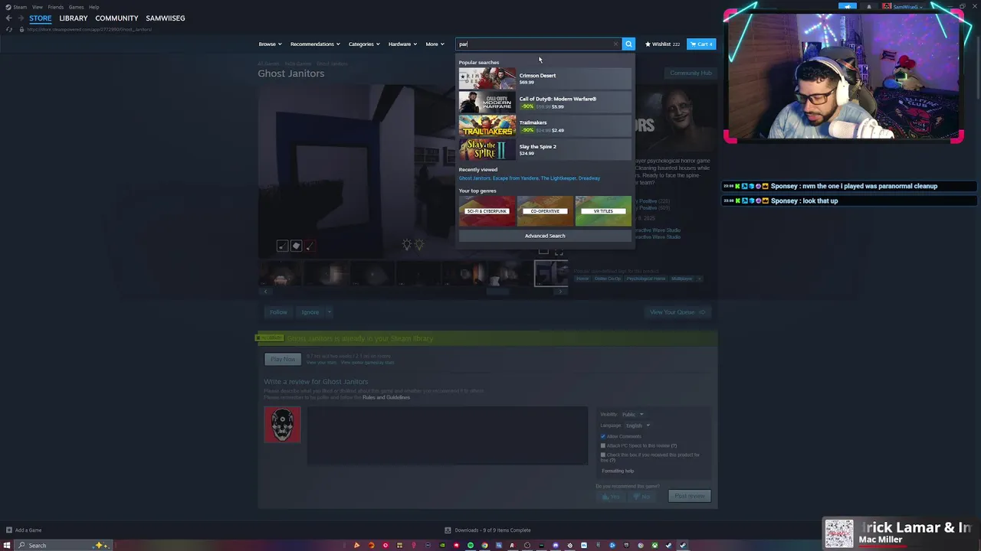
Task: Open the Co-Operative genre tile
Action: click(x=545, y=211)
